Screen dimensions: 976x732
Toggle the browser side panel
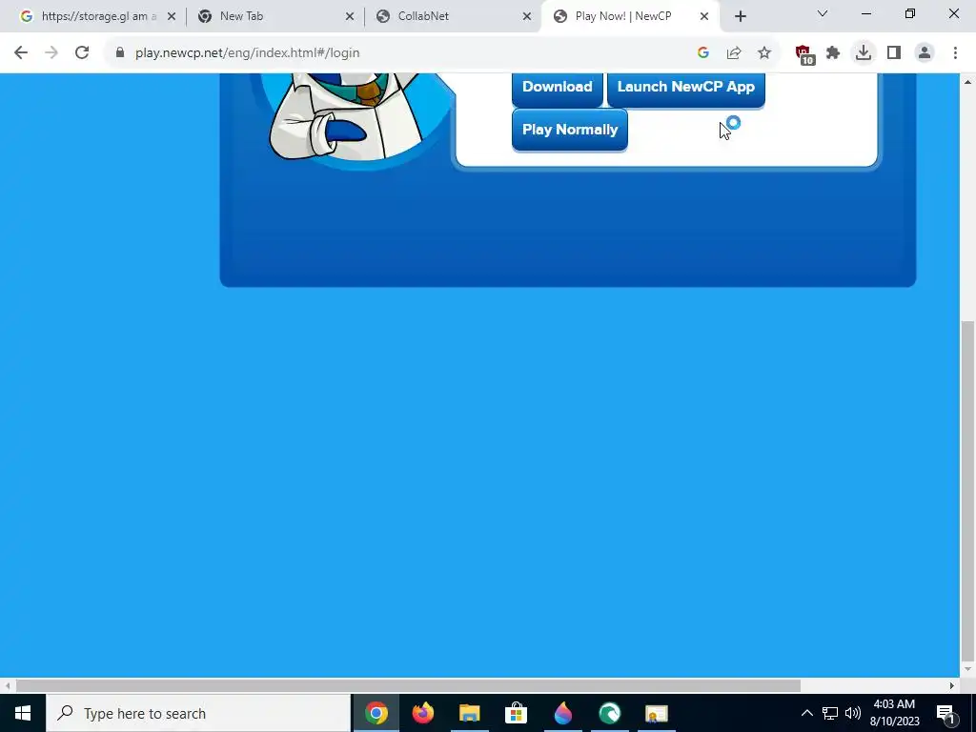tap(894, 53)
